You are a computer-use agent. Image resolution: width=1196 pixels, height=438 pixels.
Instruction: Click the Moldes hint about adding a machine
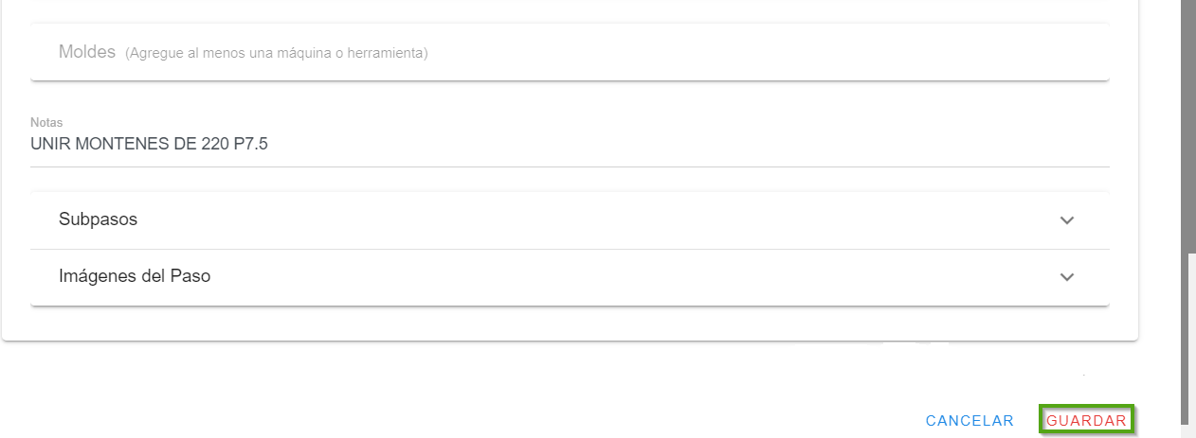(x=277, y=53)
